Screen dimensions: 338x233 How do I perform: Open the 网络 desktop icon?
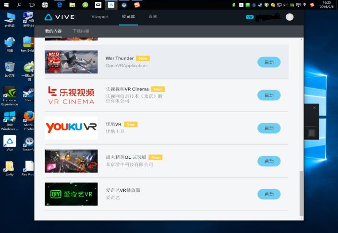coord(10,45)
